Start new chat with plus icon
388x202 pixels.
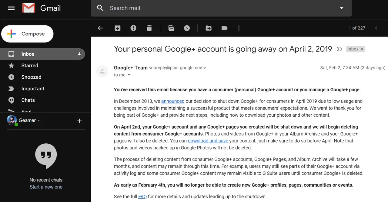click(79, 121)
